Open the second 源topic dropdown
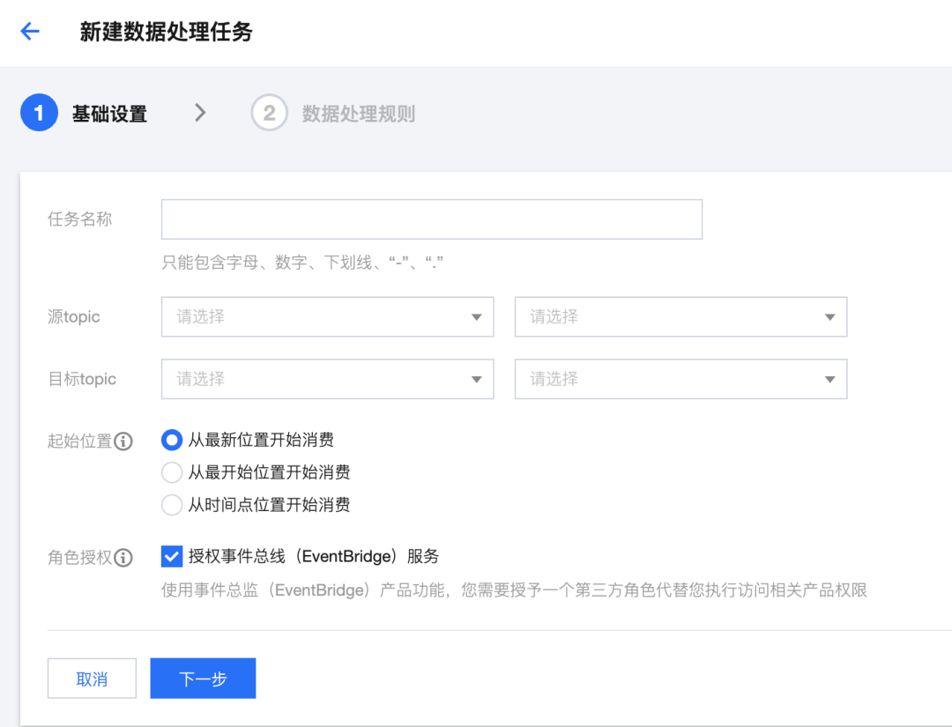The height and width of the screenshot is (727, 952). (x=681, y=317)
